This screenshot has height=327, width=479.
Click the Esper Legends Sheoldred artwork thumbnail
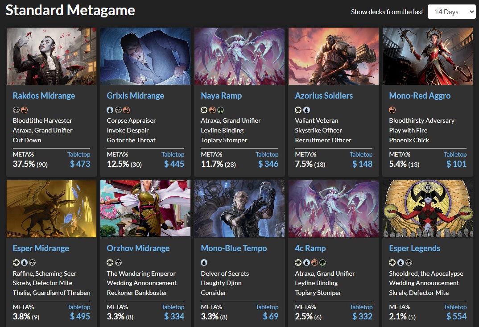pyautogui.click(x=428, y=209)
